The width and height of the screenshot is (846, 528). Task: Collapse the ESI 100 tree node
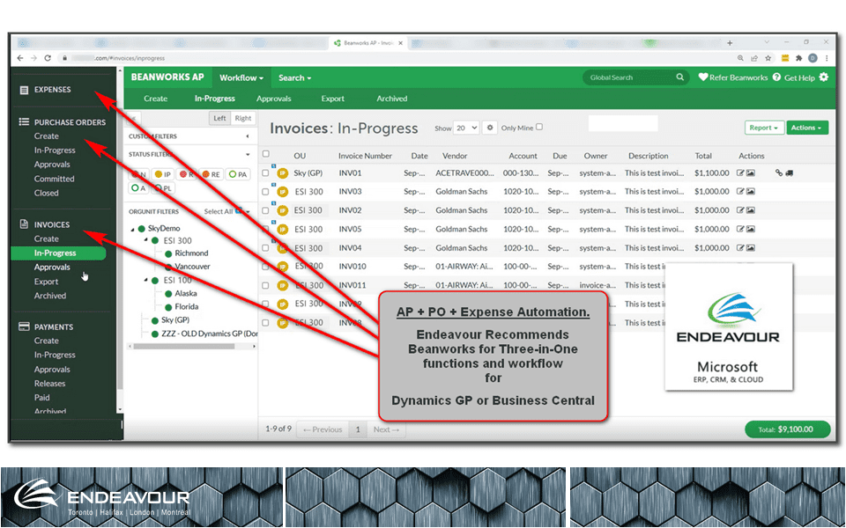coord(146,280)
